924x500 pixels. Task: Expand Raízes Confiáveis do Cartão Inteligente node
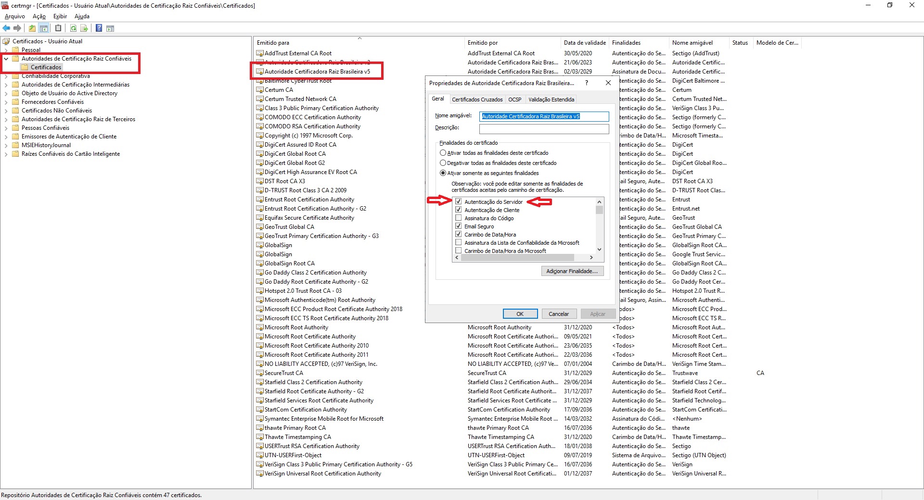[x=6, y=154]
